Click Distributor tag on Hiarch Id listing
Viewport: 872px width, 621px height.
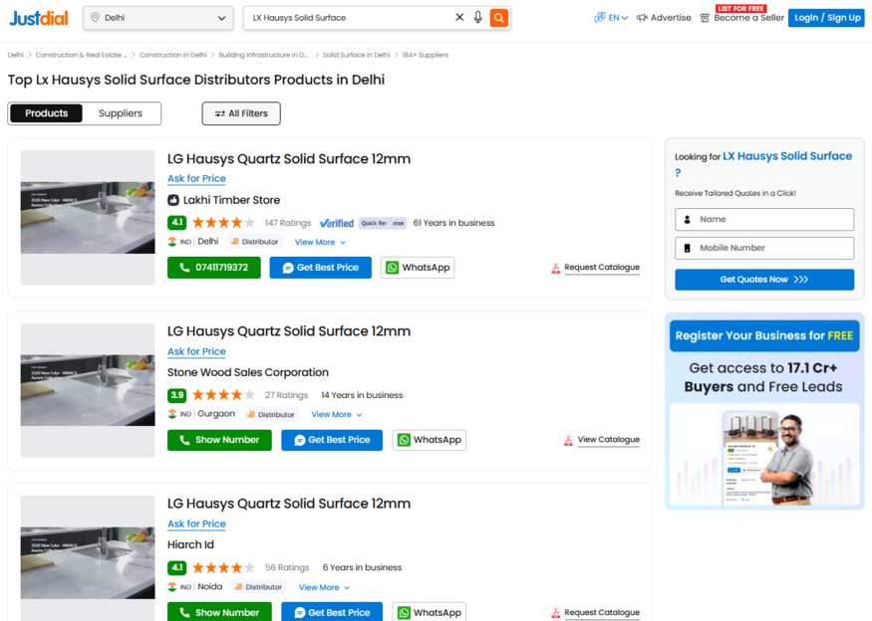pos(258,586)
